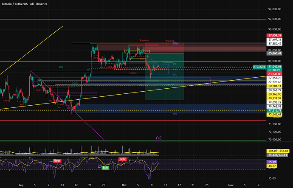
Task: Click the Nov label on time axis
Action: coord(231,185)
